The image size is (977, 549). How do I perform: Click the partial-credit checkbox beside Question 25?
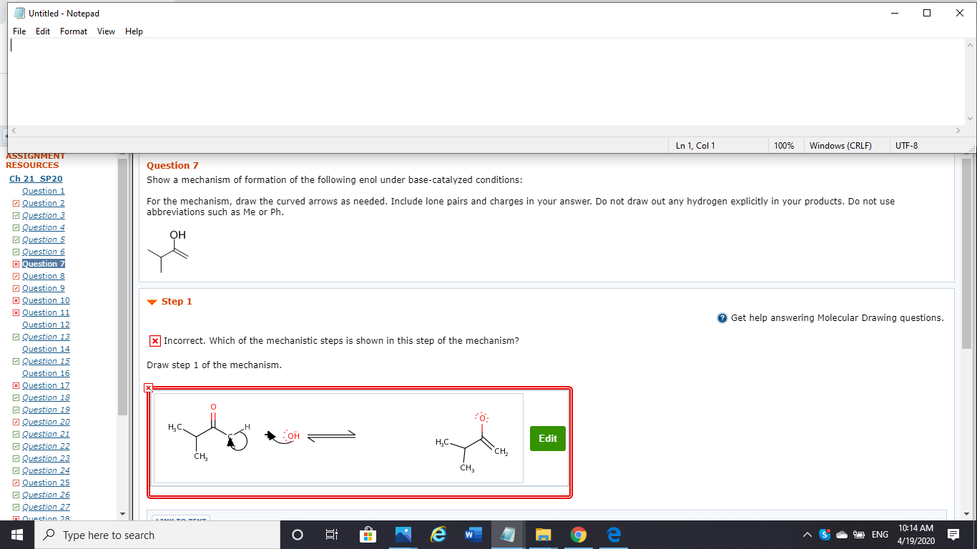tap(16, 482)
